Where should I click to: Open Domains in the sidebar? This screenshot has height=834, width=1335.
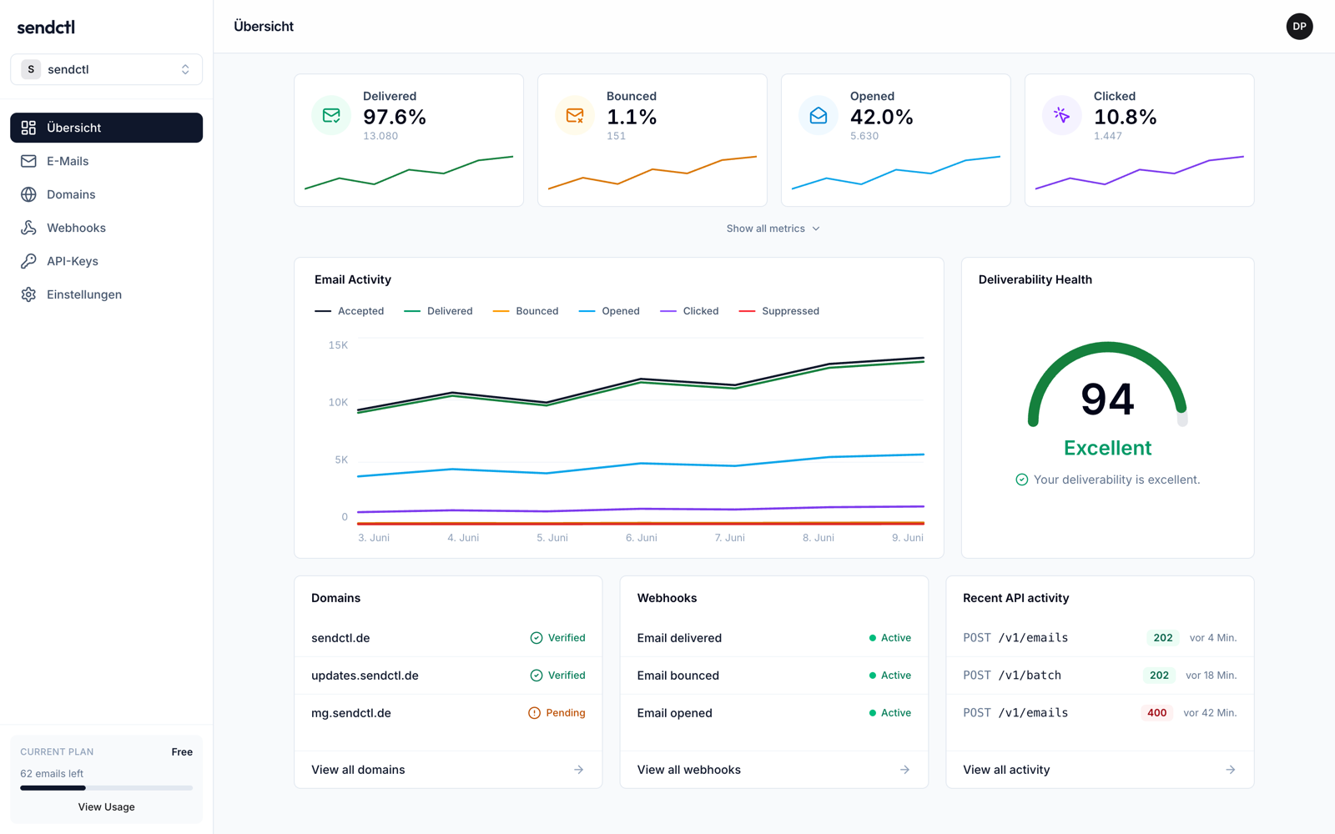point(106,194)
